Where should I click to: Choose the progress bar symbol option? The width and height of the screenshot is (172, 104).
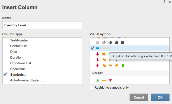(103, 48)
